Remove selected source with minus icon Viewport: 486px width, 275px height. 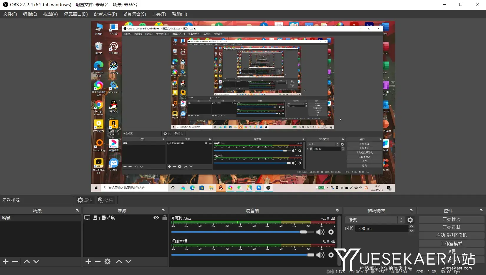tap(98, 261)
